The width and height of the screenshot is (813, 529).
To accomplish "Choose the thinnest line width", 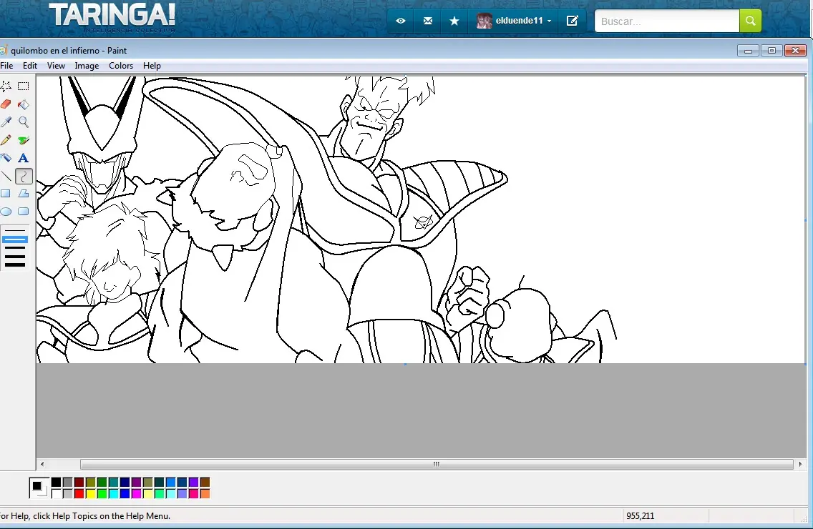I will pos(15,230).
